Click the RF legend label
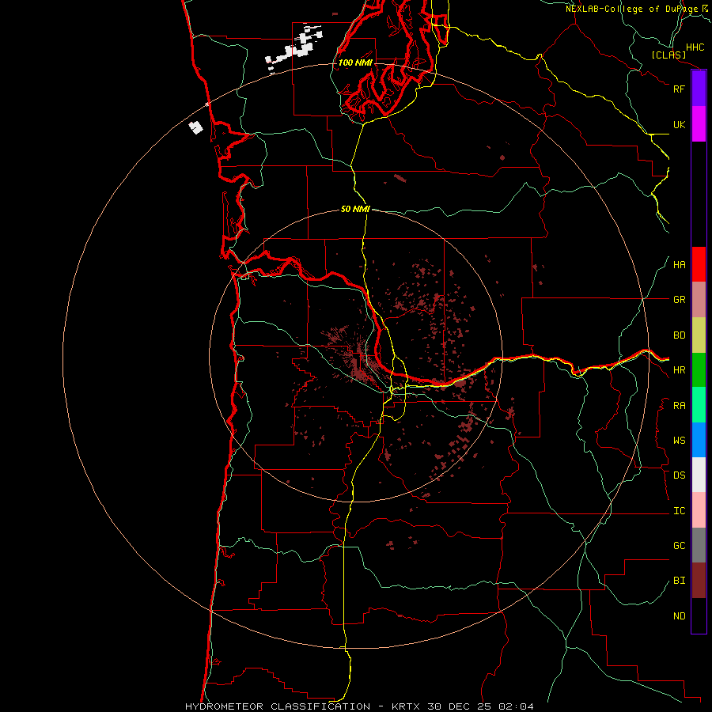The height and width of the screenshot is (712, 712). point(679,89)
